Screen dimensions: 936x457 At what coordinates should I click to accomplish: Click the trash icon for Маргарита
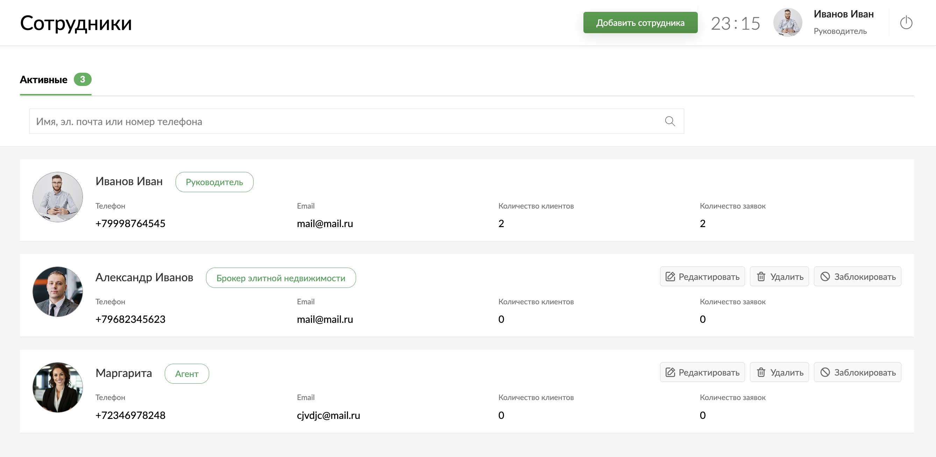[761, 372]
